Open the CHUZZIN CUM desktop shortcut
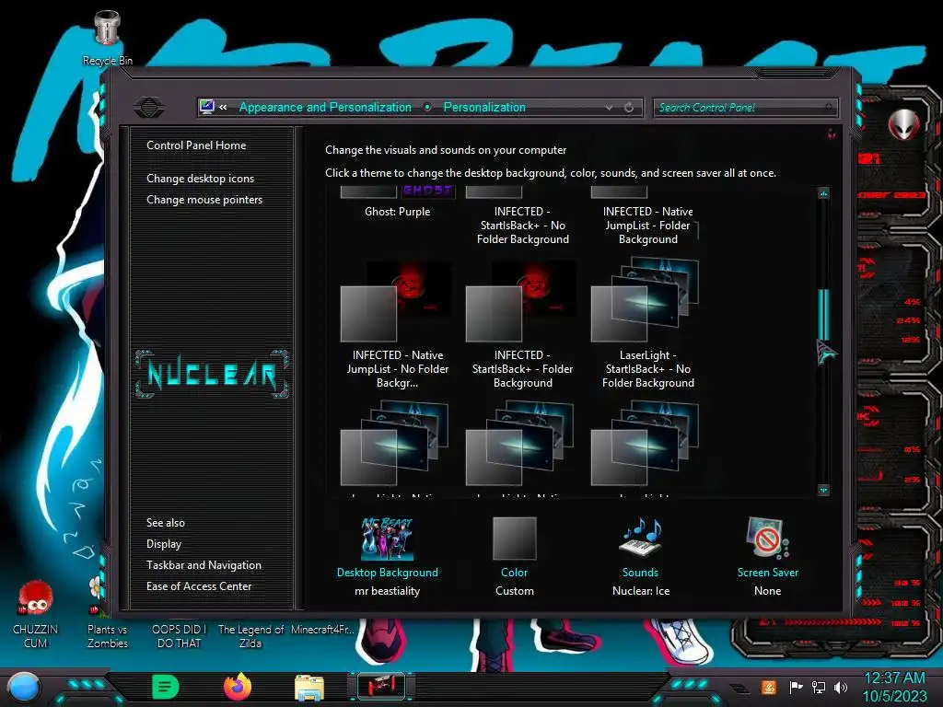Viewport: 943px width, 707px height. pyautogui.click(x=36, y=613)
